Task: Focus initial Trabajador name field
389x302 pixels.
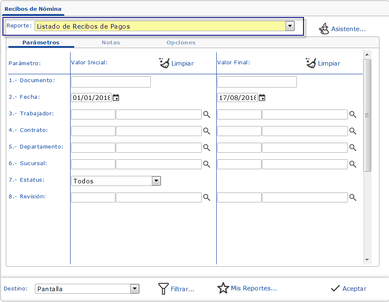Action: point(159,114)
